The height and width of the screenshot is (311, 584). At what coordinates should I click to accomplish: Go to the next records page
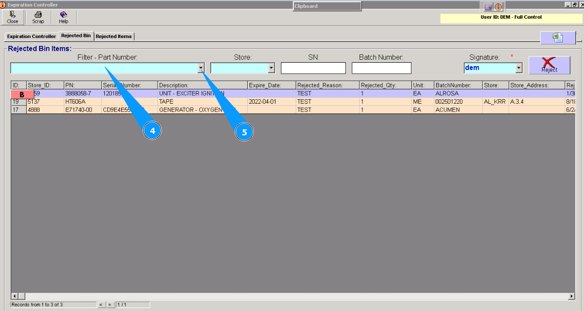(x=110, y=305)
